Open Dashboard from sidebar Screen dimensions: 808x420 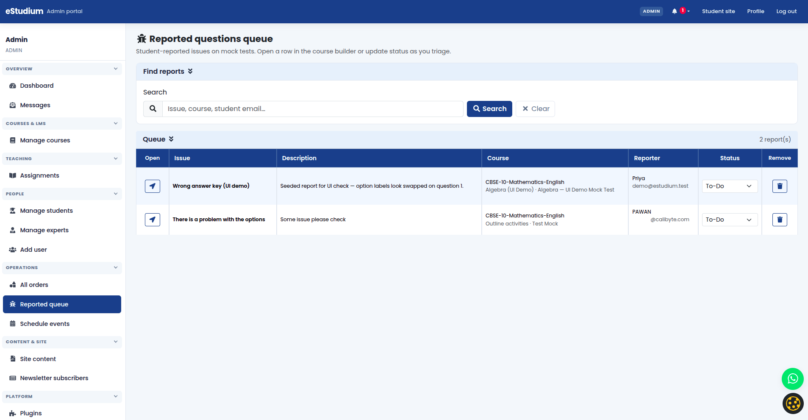(62, 86)
